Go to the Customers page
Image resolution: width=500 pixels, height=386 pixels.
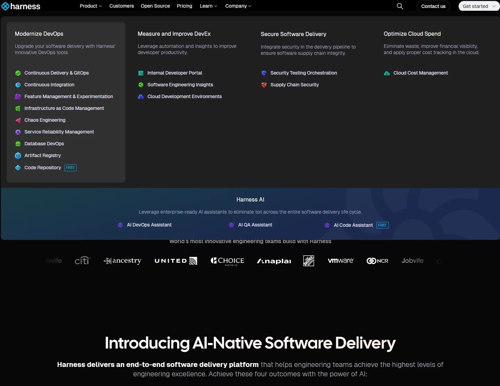pos(121,6)
